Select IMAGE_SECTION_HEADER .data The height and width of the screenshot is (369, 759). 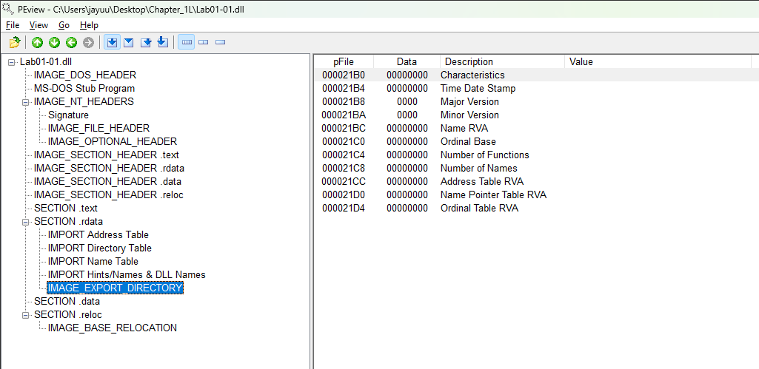tap(107, 181)
